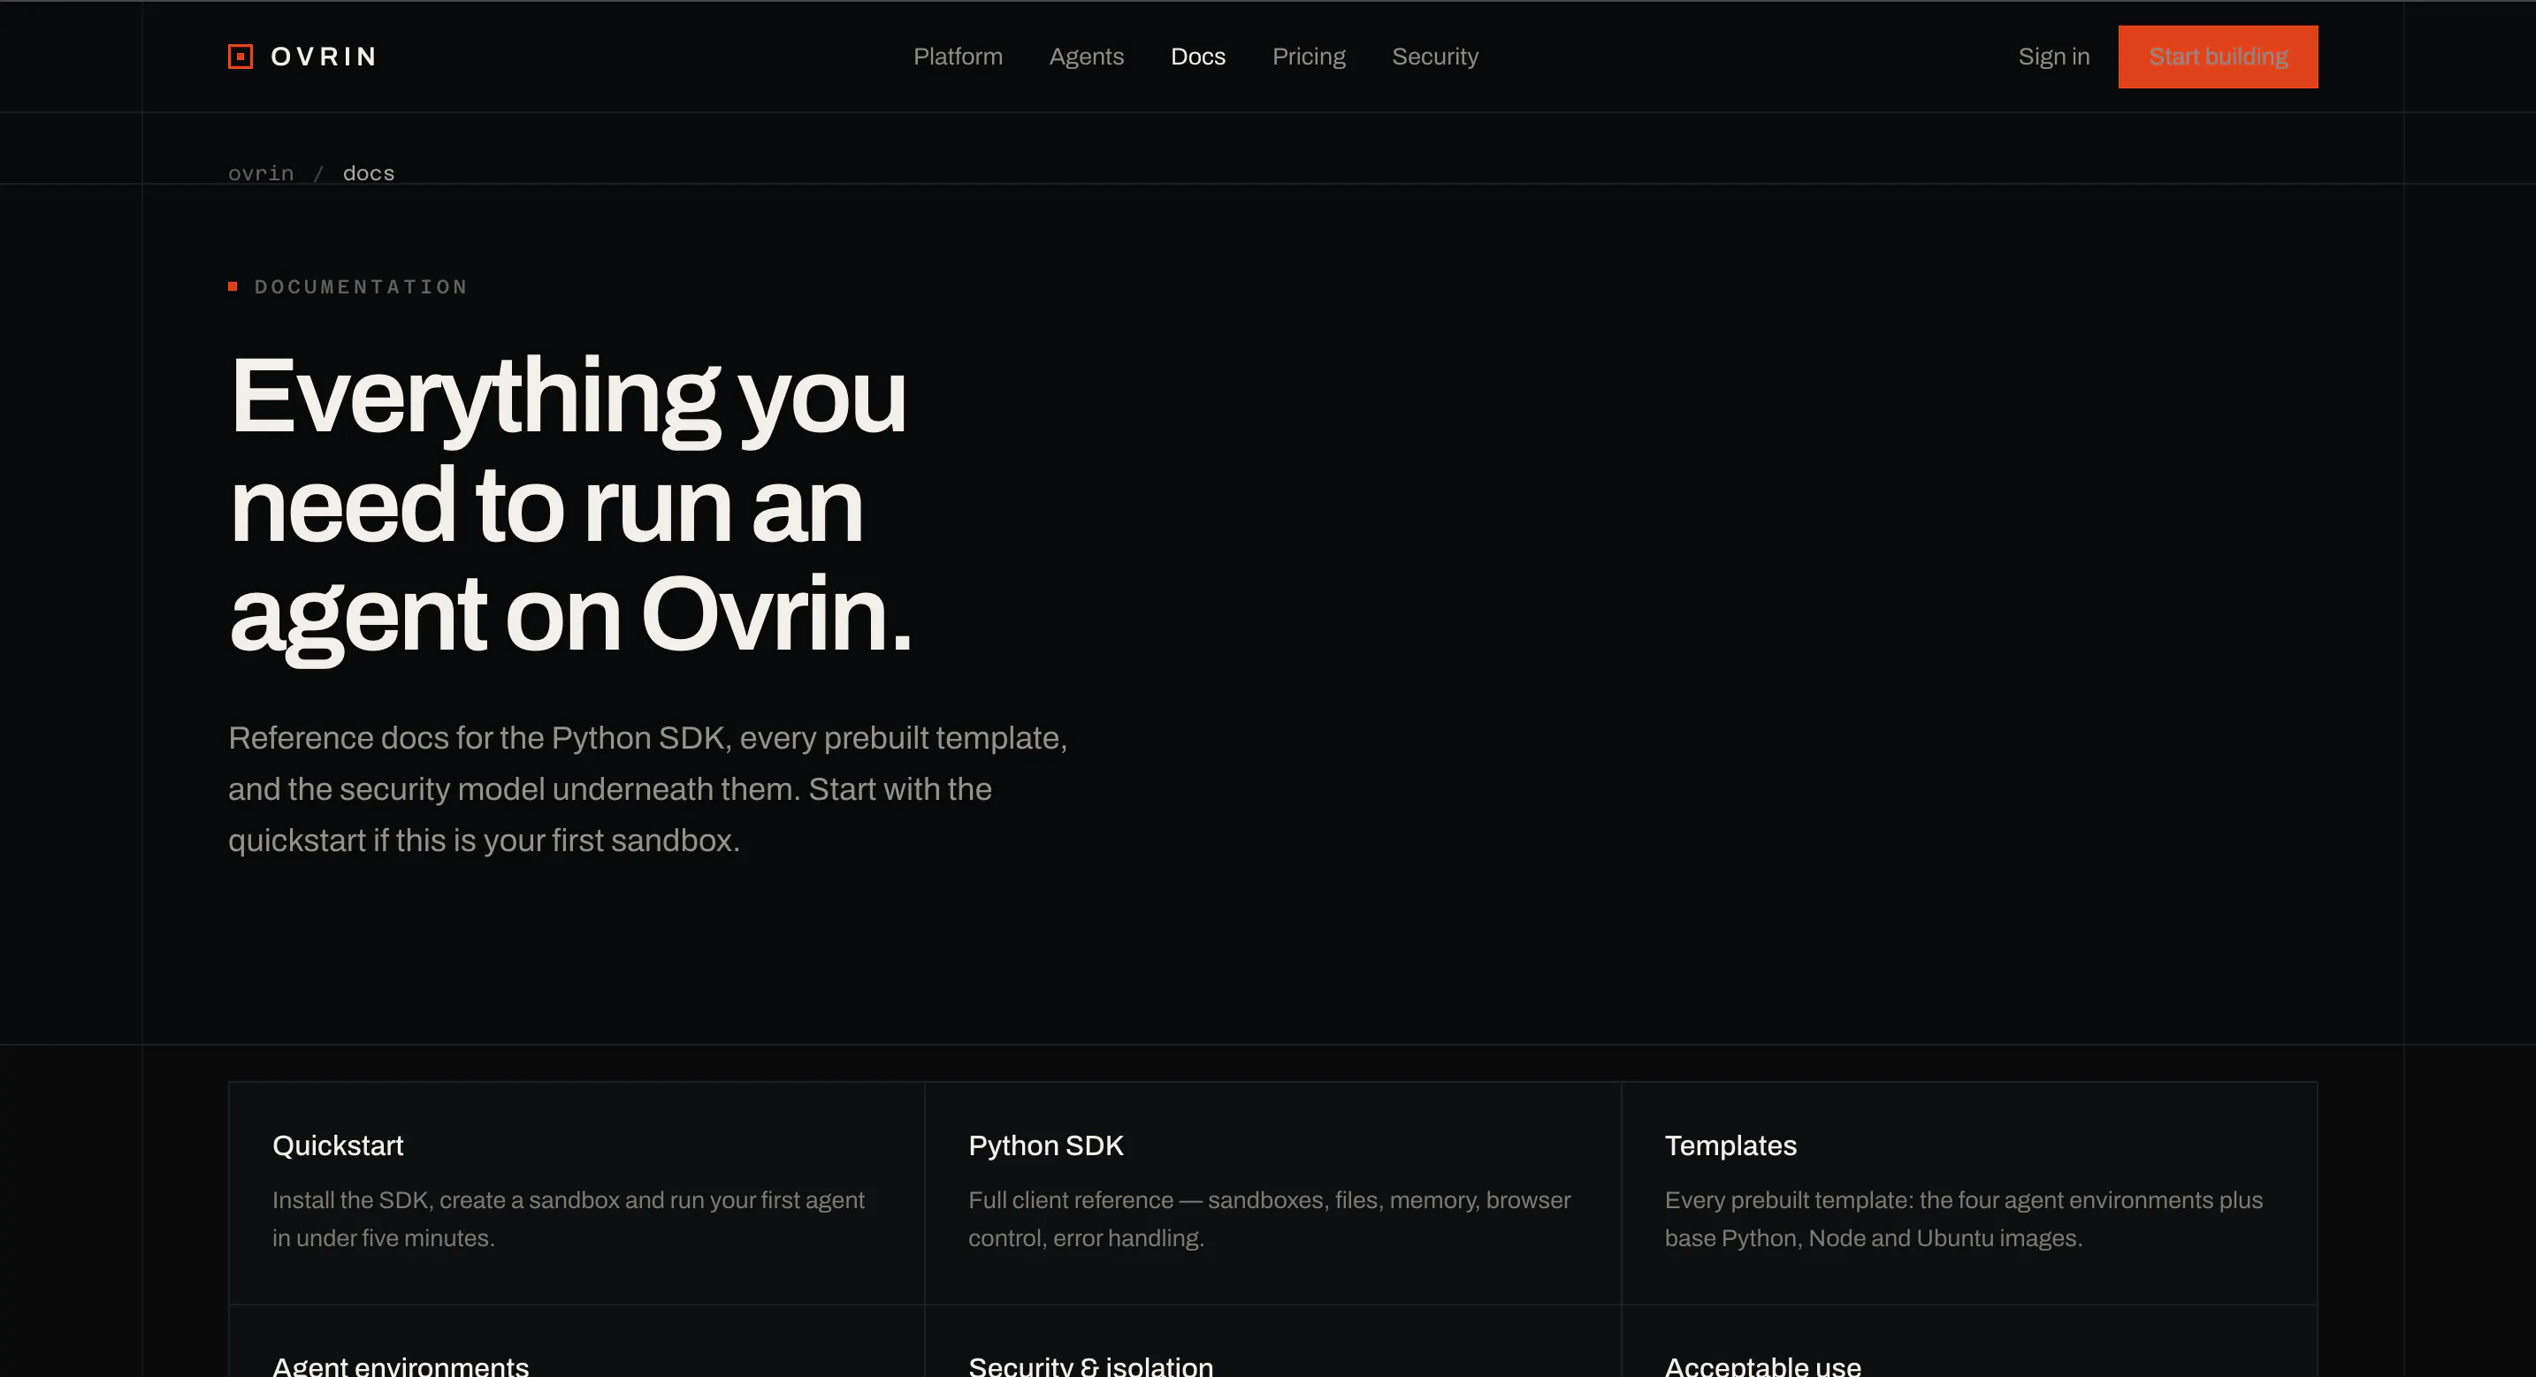The width and height of the screenshot is (2536, 1377).
Task: Open the Agents nav item
Action: 1086,56
